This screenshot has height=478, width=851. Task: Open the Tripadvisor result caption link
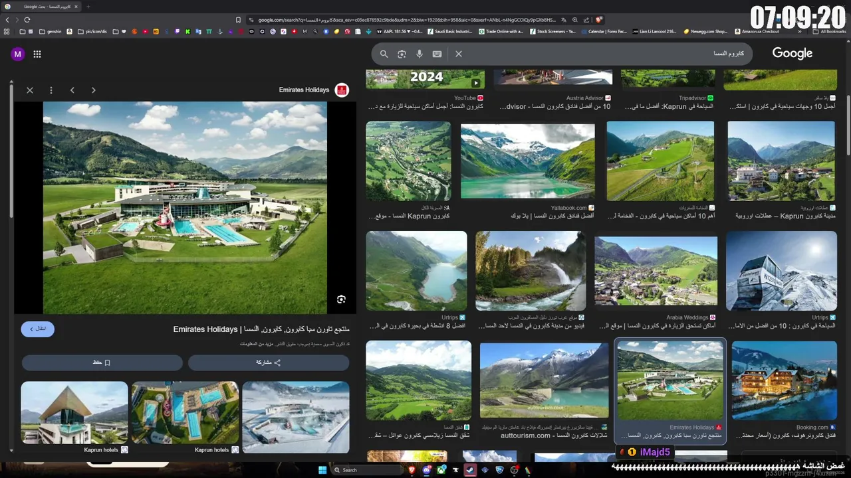(668, 106)
